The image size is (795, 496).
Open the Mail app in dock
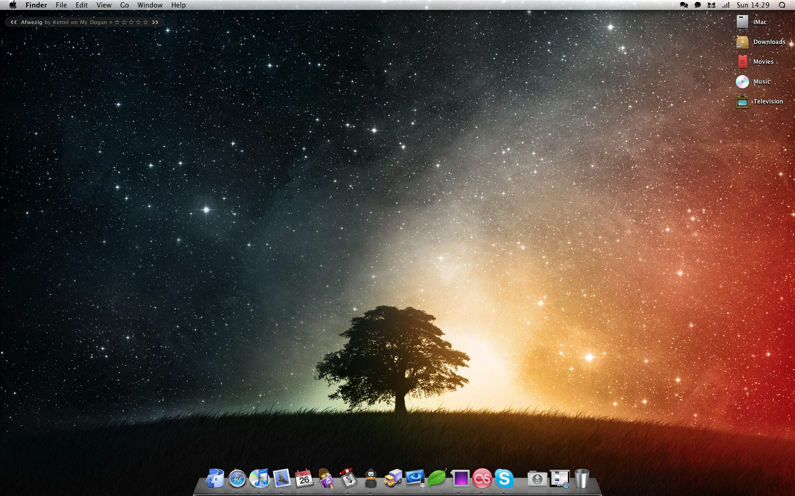pos(282,479)
